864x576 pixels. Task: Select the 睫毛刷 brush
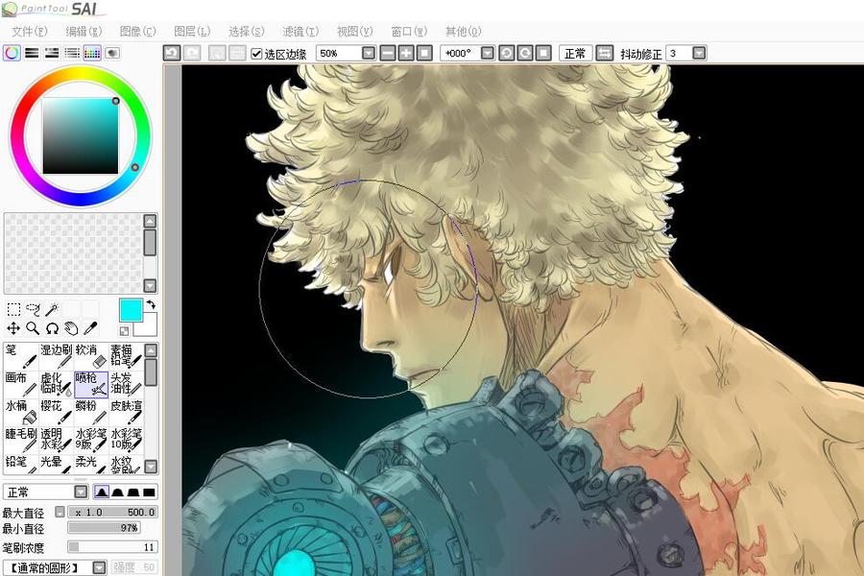pyautogui.click(x=20, y=441)
